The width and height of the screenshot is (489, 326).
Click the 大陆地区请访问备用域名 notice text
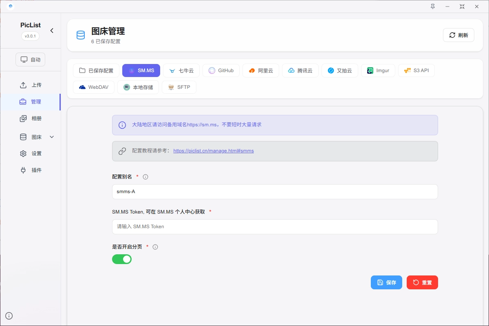[x=197, y=125]
